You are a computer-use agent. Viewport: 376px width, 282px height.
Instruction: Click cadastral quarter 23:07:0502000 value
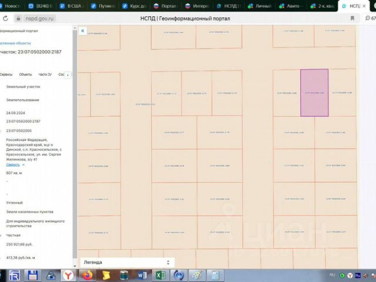point(19,130)
